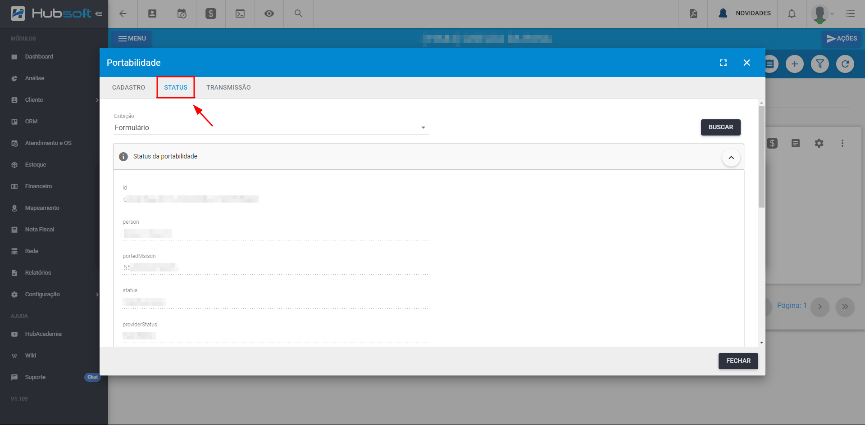Image resolution: width=865 pixels, height=425 pixels.
Task: Expand the Cliente module
Action: [54, 100]
